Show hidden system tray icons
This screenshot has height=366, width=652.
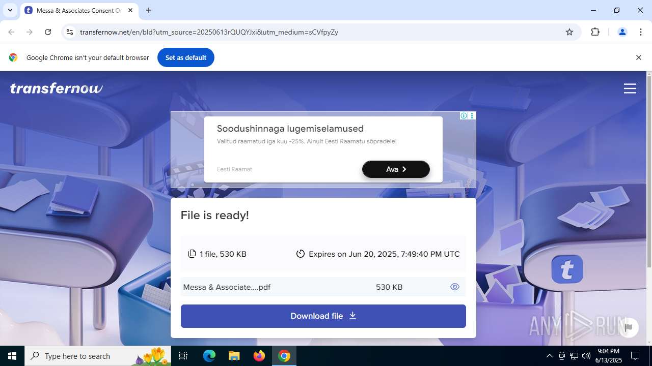pos(549,356)
